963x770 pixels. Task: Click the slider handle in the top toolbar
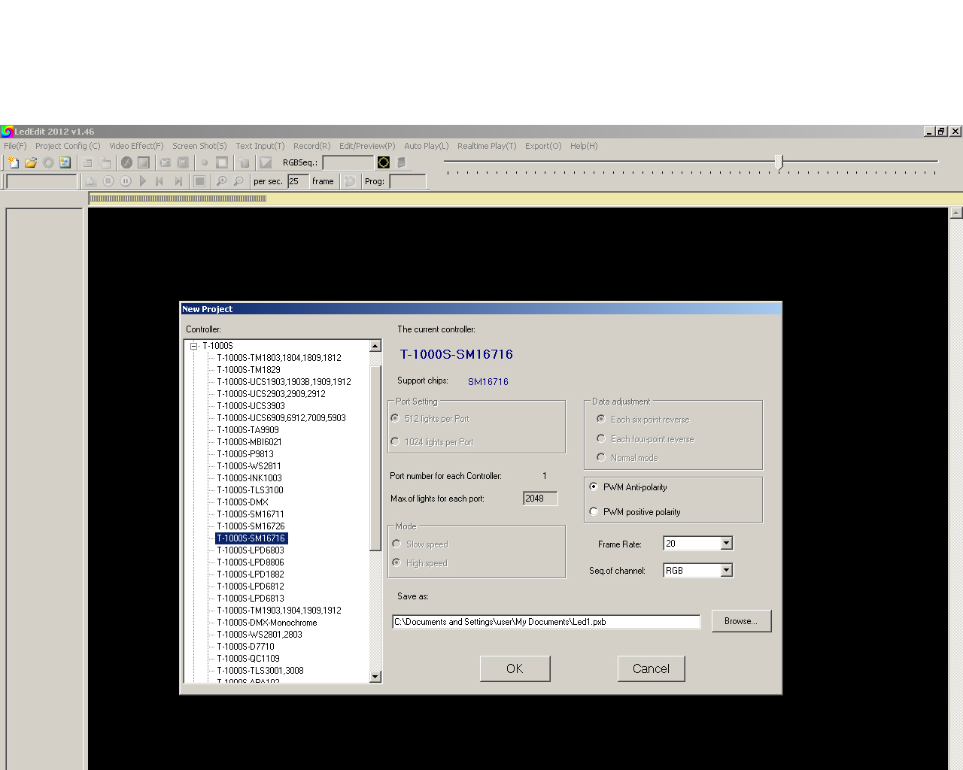779,162
